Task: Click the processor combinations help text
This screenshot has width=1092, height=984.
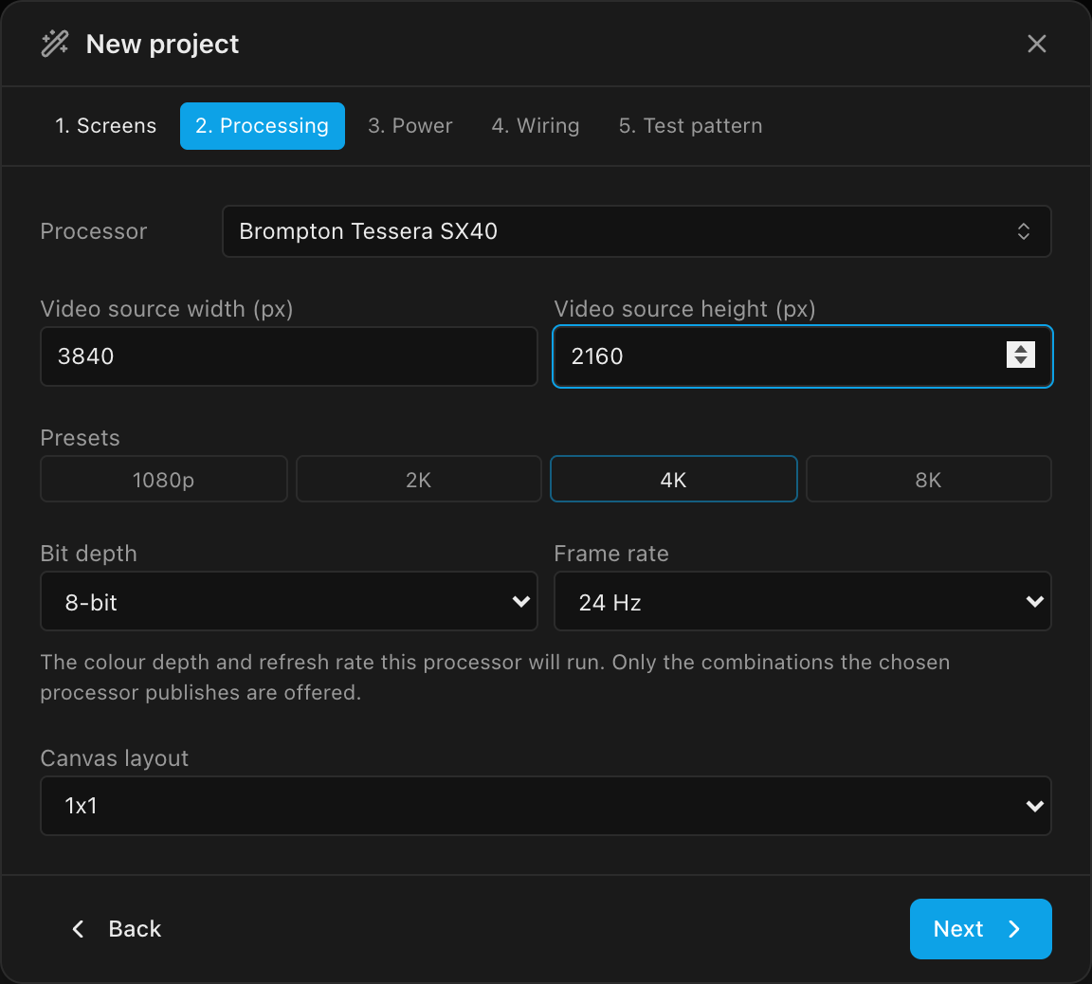Action: [495, 678]
